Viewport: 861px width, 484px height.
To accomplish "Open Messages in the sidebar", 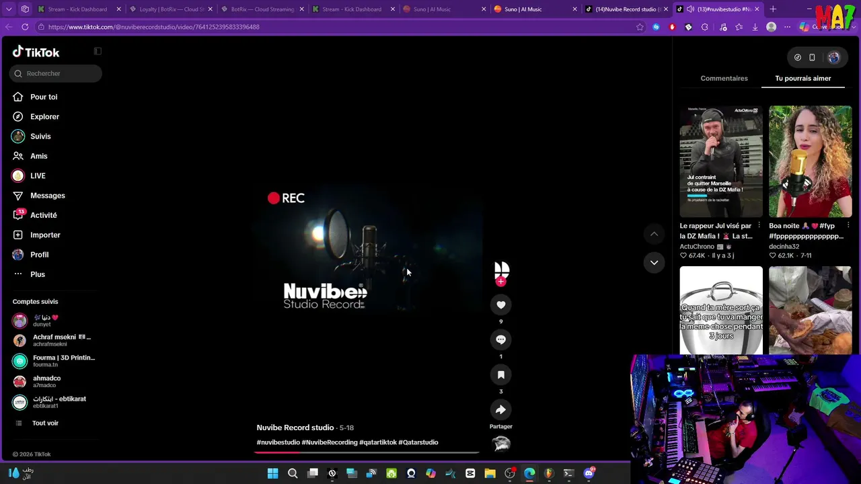I will [x=47, y=196].
